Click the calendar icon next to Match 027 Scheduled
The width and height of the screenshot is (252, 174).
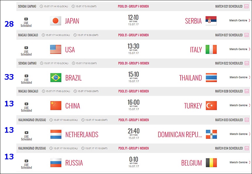(246, 35)
